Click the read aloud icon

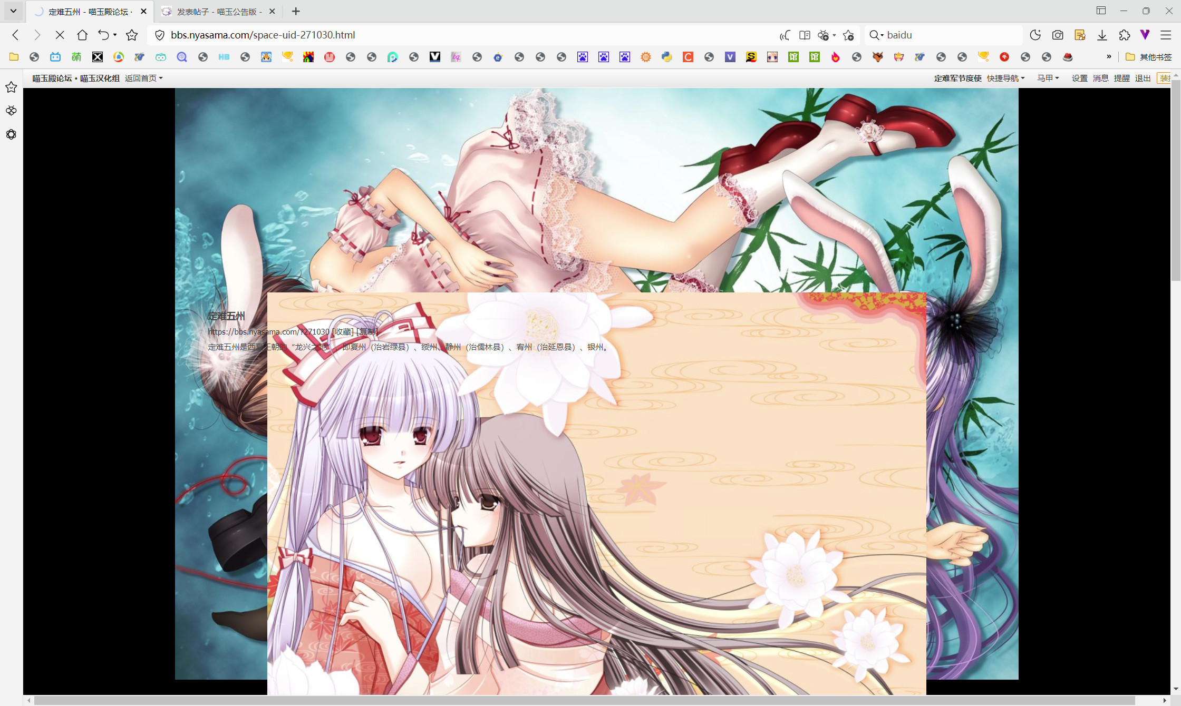click(x=785, y=35)
